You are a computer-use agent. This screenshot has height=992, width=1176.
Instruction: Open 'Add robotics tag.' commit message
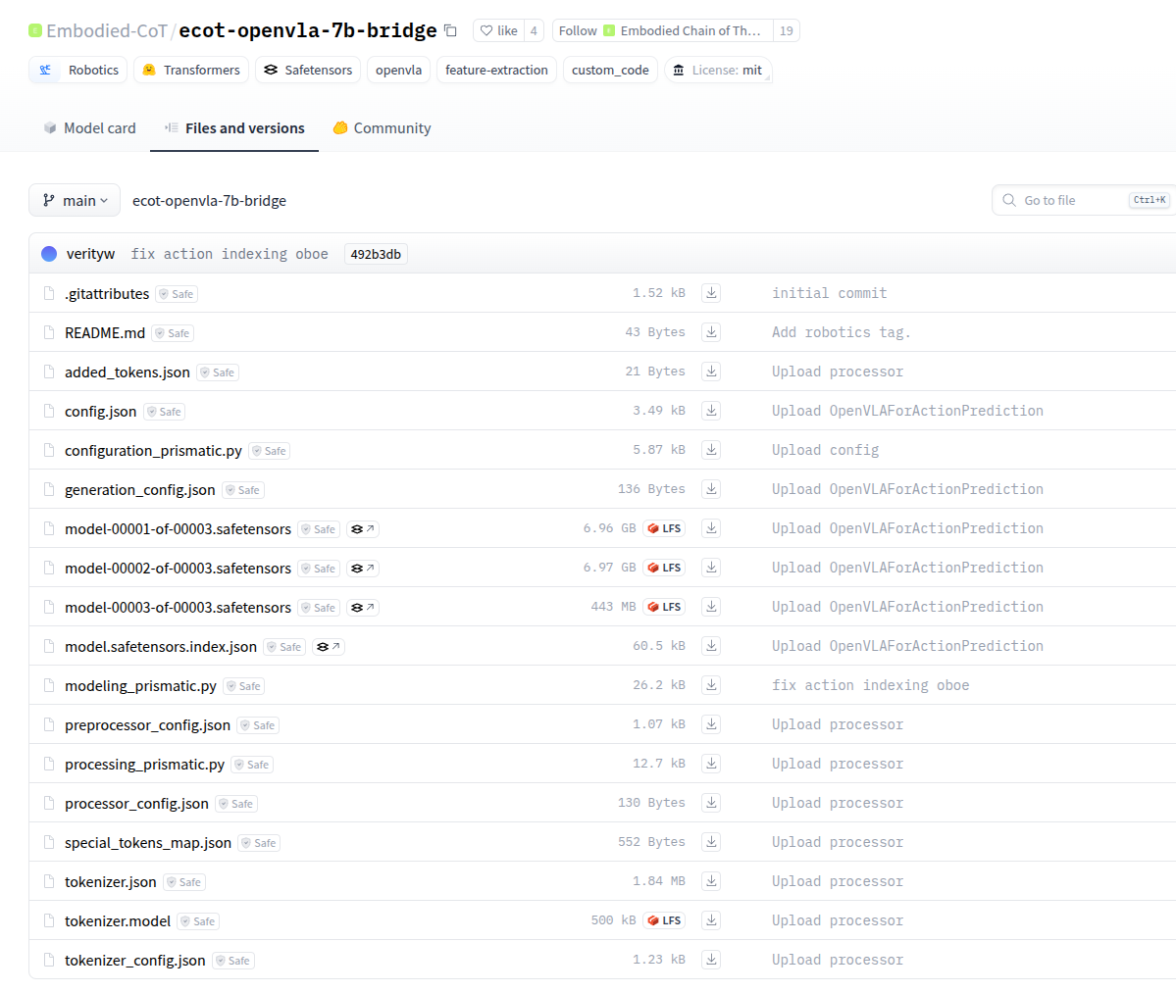[841, 332]
